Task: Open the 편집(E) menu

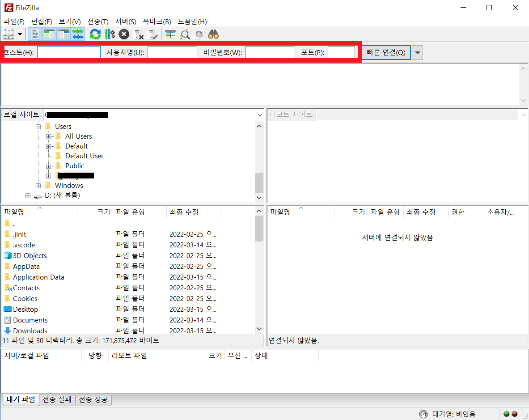Action: point(42,21)
